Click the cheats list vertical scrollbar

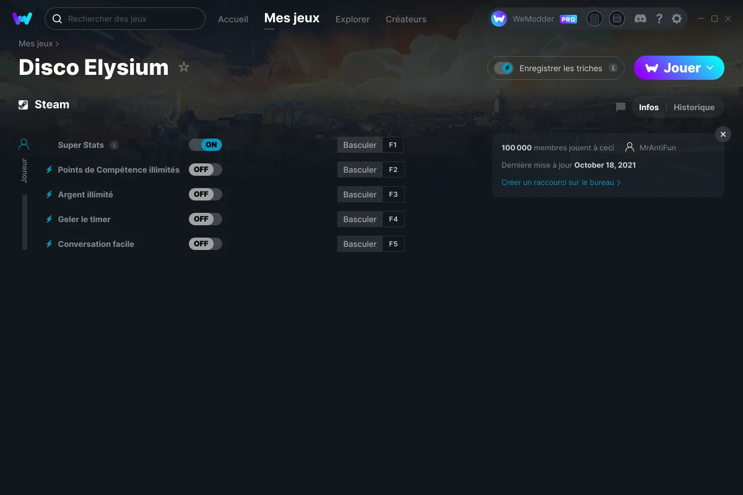click(x=25, y=223)
